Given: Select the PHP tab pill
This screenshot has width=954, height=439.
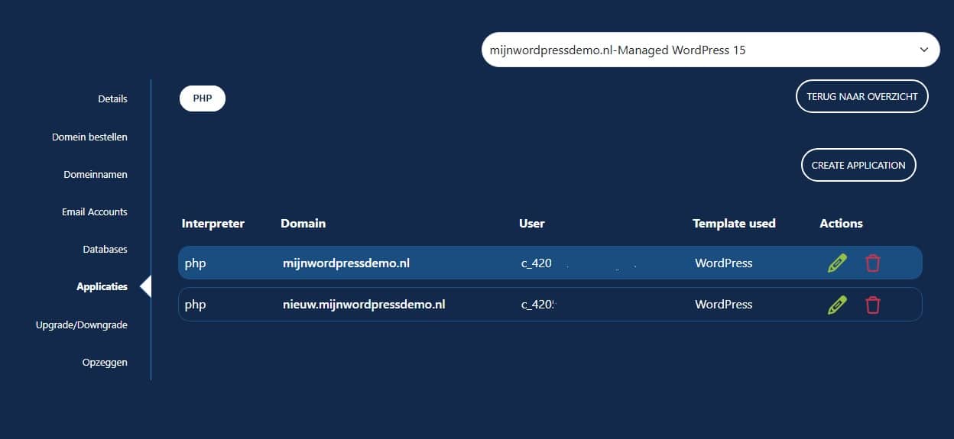Looking at the screenshot, I should click(x=203, y=98).
